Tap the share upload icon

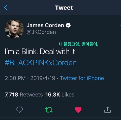107,110
